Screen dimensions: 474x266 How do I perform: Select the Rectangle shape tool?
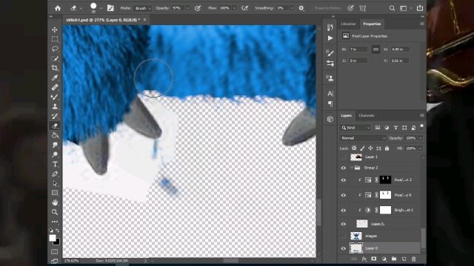coord(55,193)
